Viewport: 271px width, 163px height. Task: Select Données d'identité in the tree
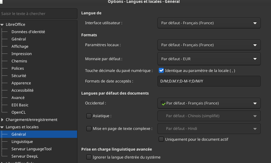(x=28, y=32)
